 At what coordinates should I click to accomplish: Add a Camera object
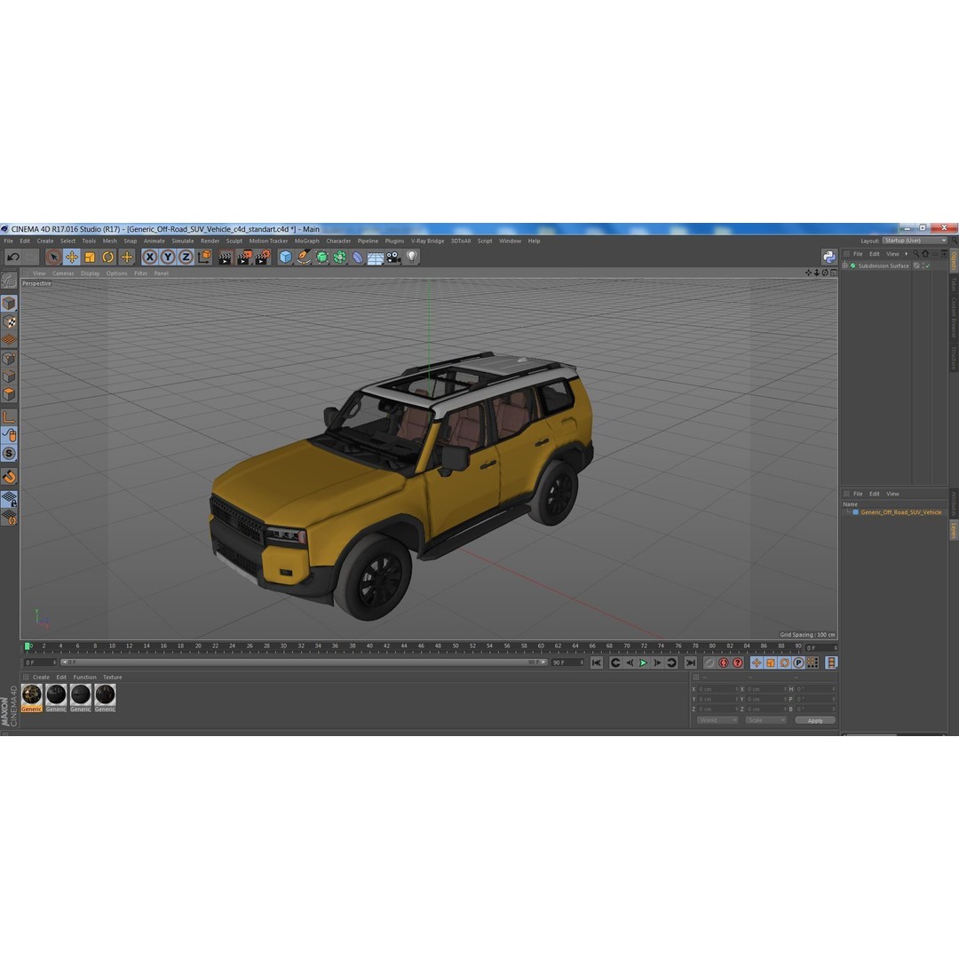pyautogui.click(x=394, y=258)
